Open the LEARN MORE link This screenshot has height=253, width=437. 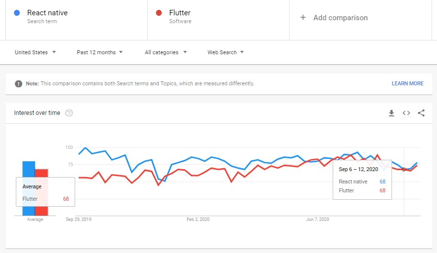(x=407, y=83)
